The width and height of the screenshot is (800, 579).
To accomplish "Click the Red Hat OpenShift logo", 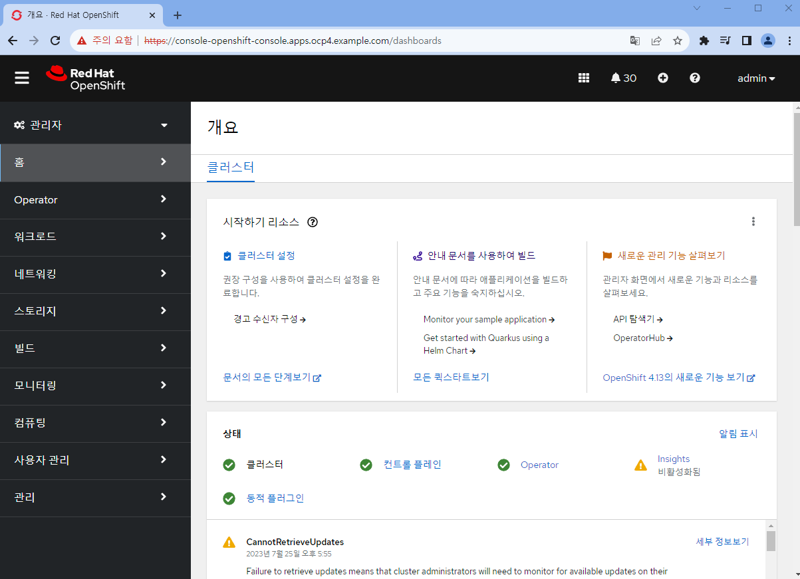I will pyautogui.click(x=86, y=78).
